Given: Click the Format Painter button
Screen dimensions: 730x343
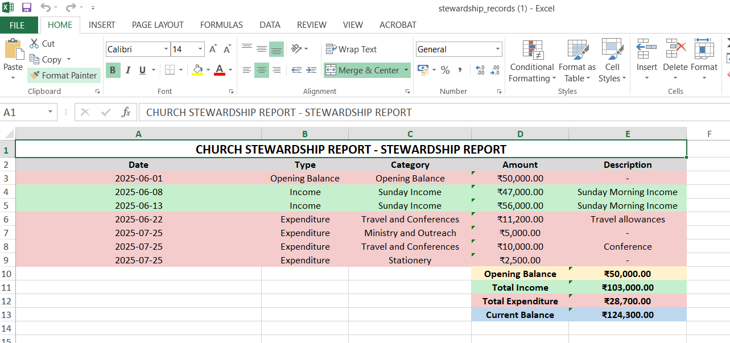Looking at the screenshot, I should (x=64, y=75).
